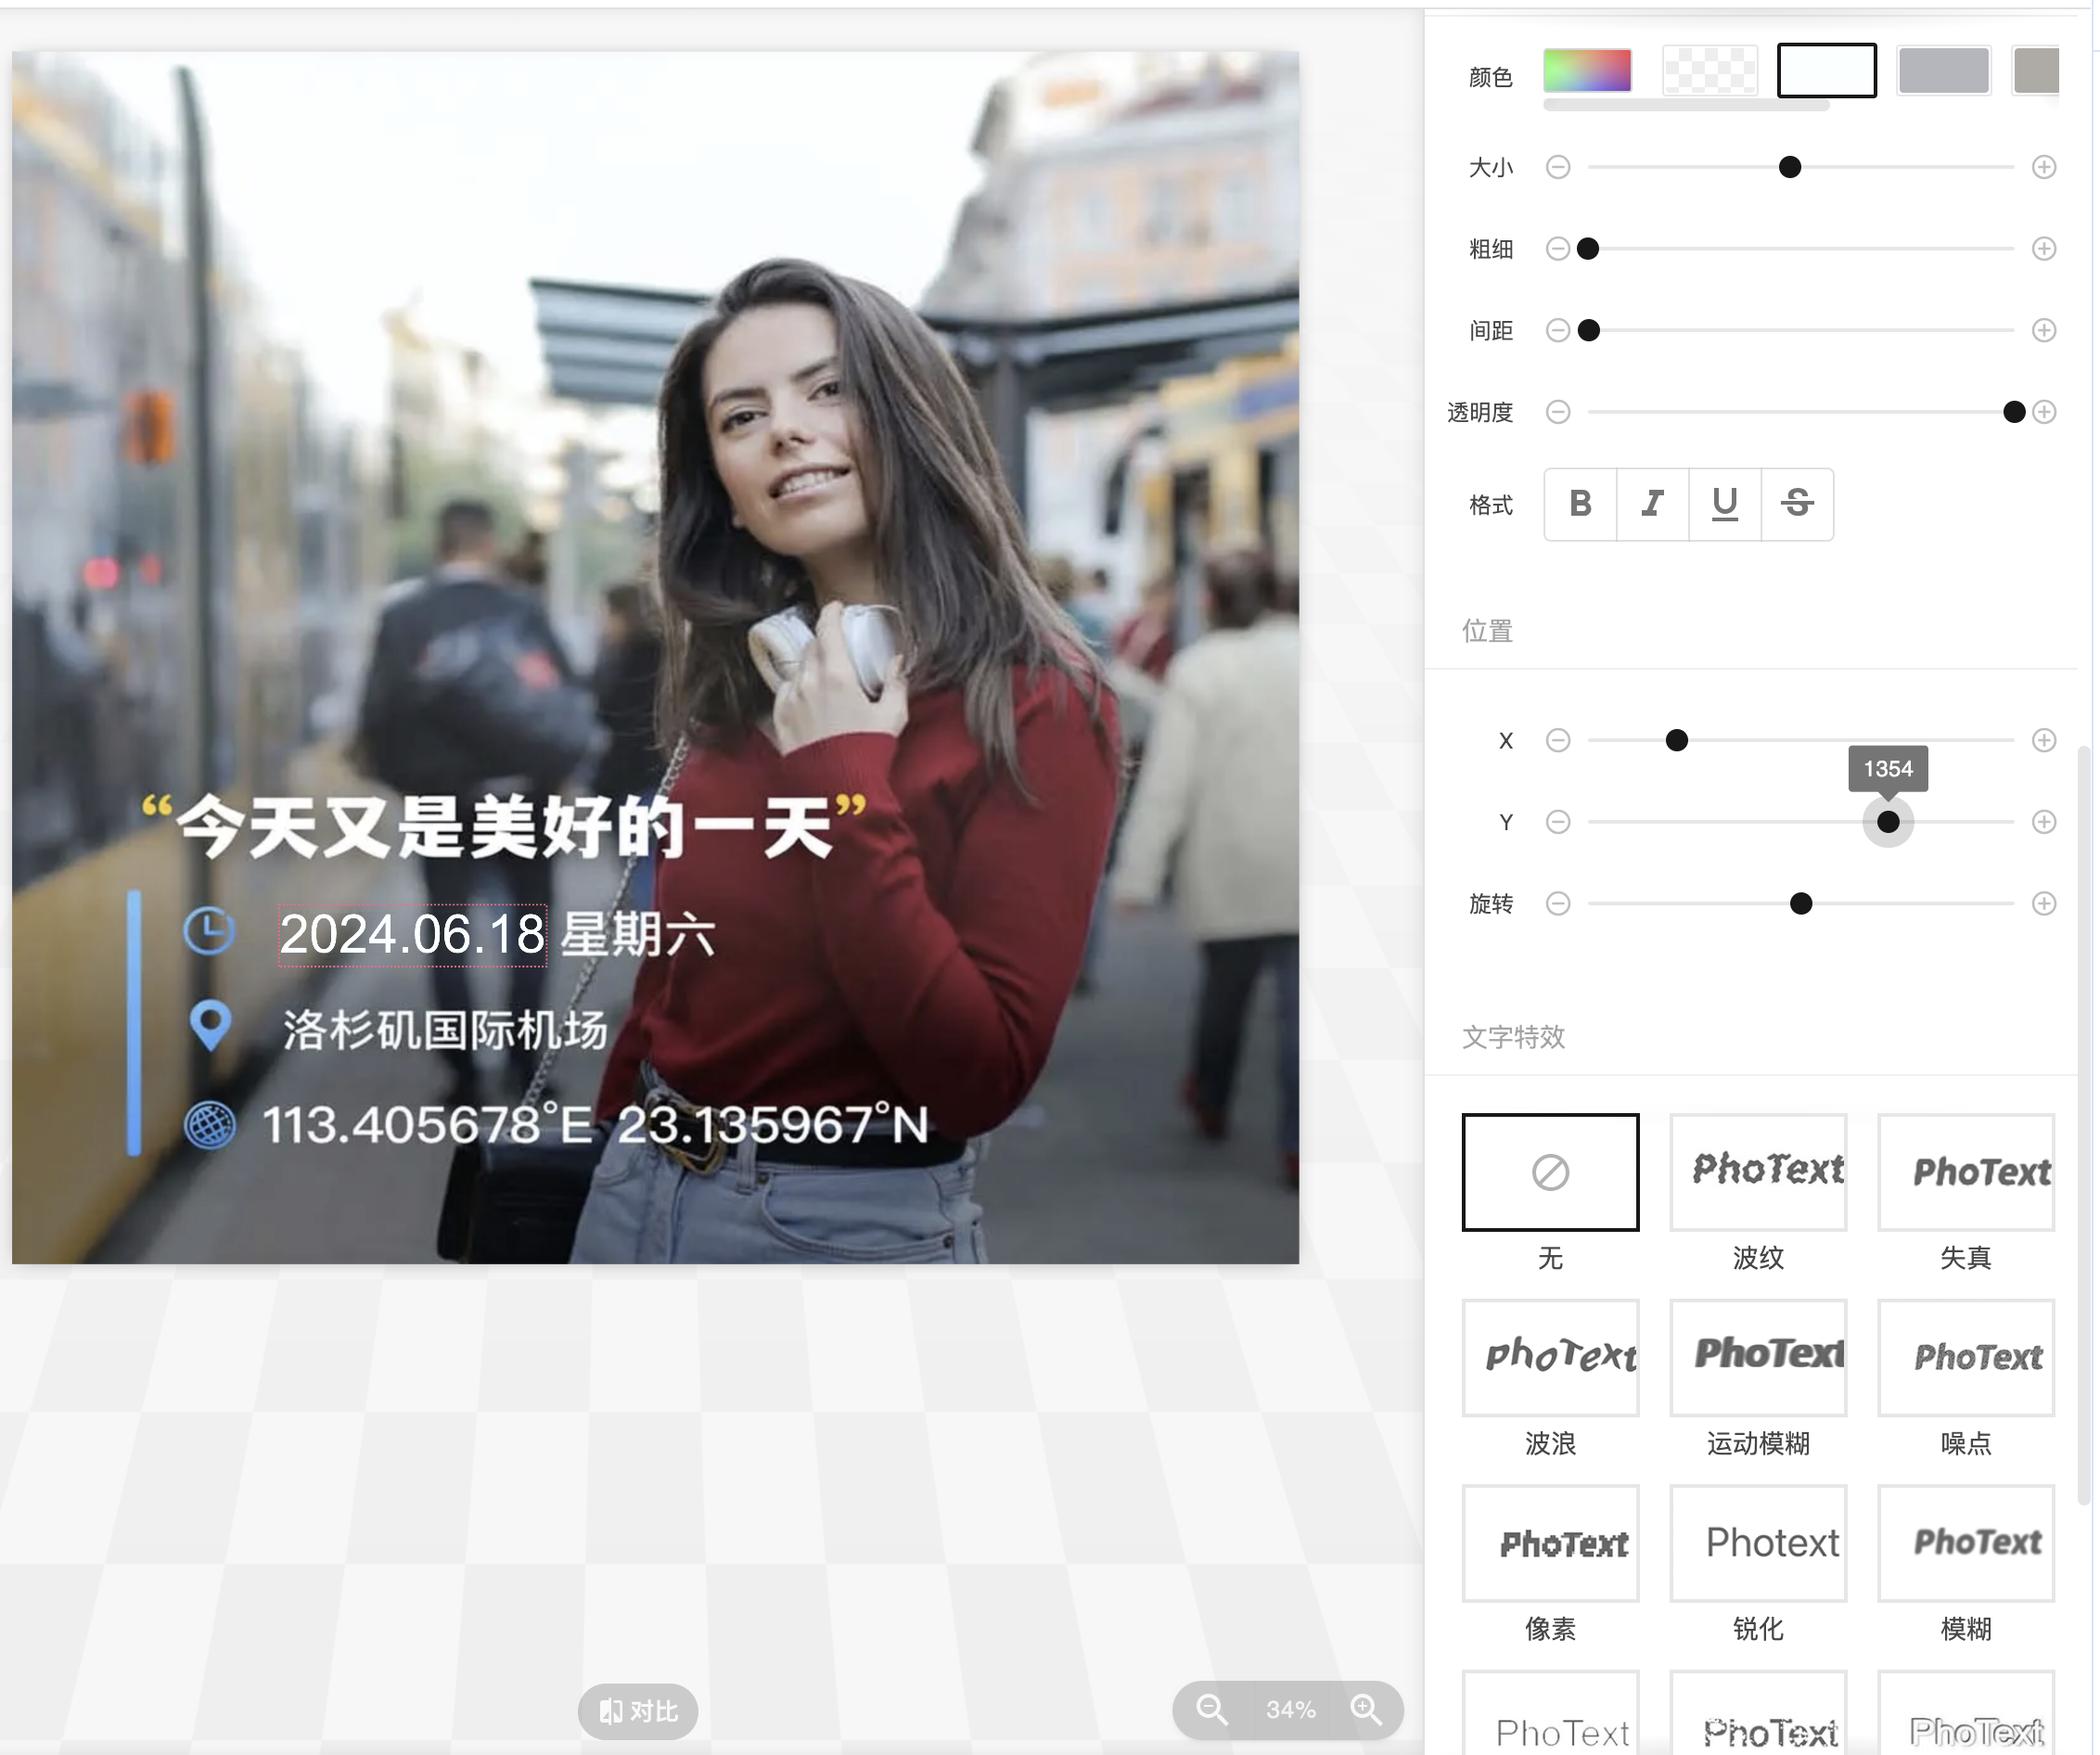Select the white color swatch

click(1826, 71)
